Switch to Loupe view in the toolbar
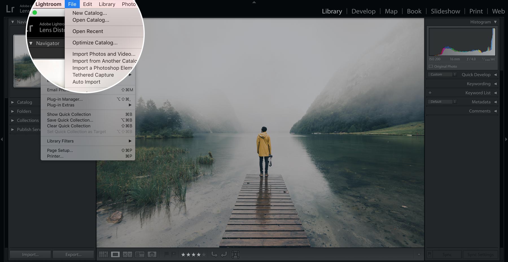 click(115, 255)
